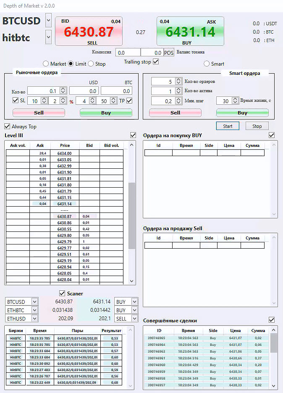This screenshot has height=393, width=283.
Task: Click Sell in Smart ордера panel
Action: (x=175, y=113)
